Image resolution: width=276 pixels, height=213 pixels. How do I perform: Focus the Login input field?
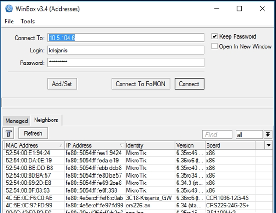125,50
